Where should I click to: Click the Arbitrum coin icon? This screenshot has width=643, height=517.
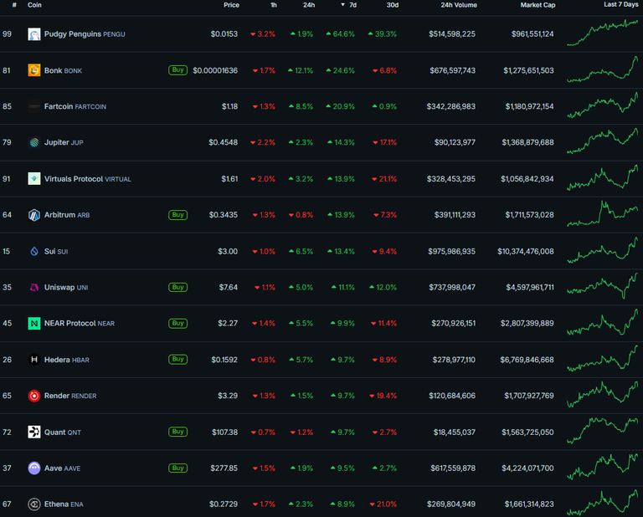34,215
